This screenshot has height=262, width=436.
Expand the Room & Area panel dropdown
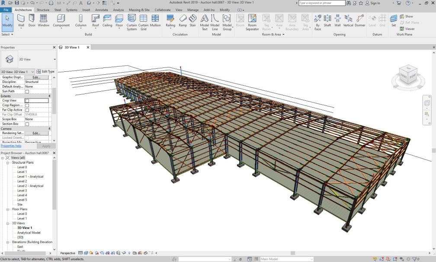[273, 35]
